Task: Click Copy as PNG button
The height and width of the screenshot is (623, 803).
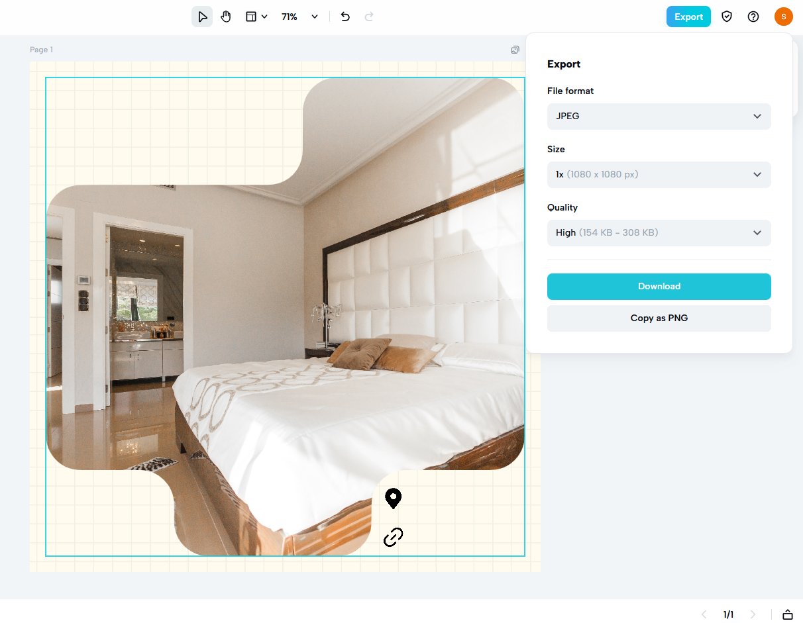Action: [x=659, y=318]
